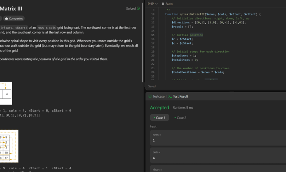This screenshot has width=286, height=172.
Task: Click the $r = $rStart line
Action: (182, 39)
